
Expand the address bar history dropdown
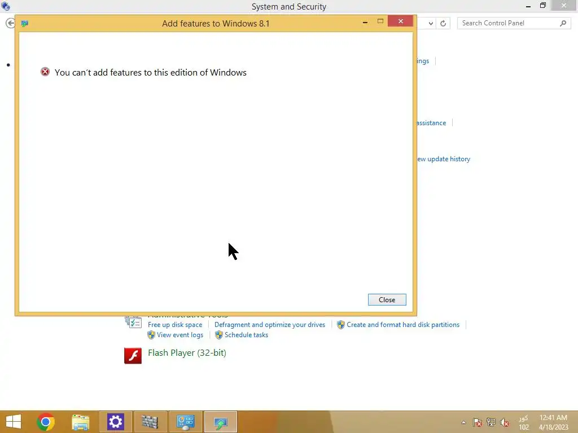pos(431,23)
